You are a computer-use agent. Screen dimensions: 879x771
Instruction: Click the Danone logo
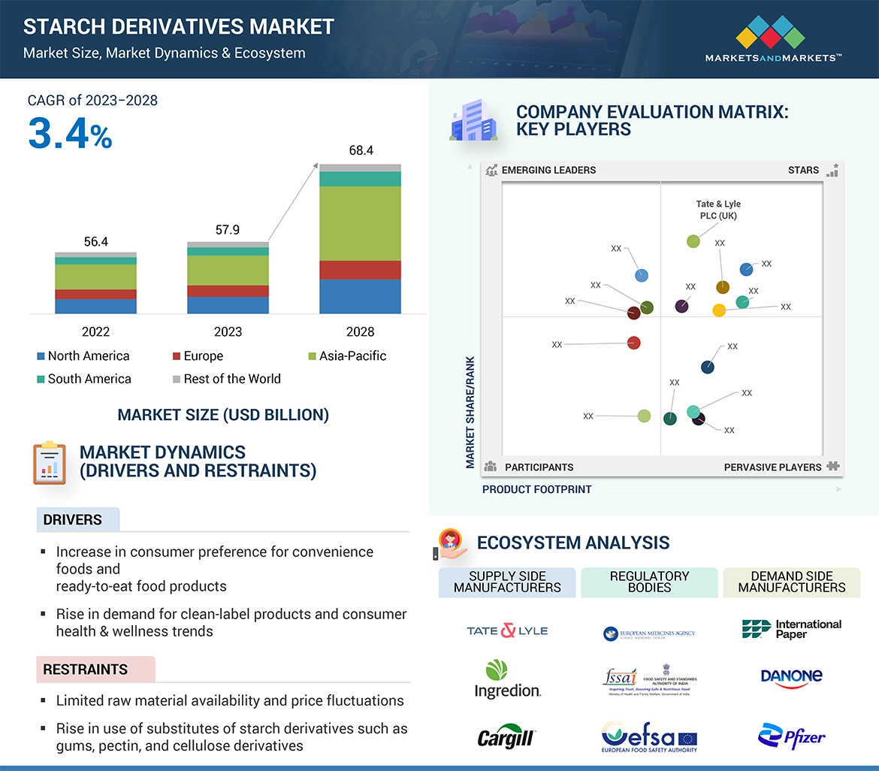click(791, 677)
